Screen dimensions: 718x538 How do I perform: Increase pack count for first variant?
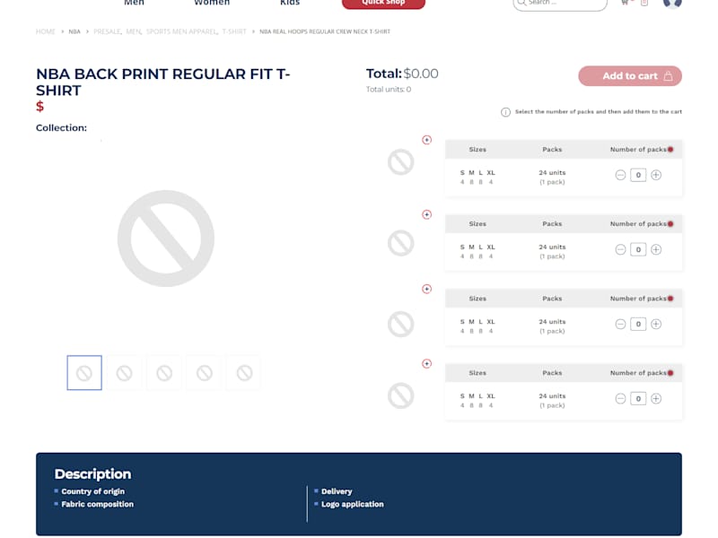tap(656, 175)
